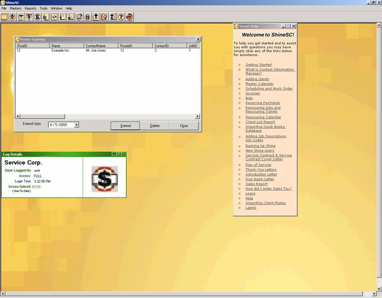Click the Delete button
This screenshot has height=298, width=382.
(x=155, y=126)
